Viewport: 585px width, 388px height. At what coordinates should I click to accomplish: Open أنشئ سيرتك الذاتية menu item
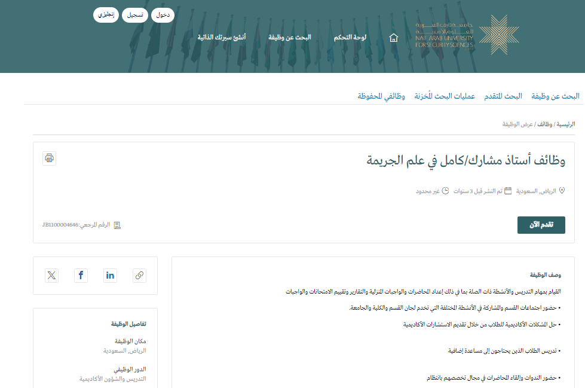click(x=222, y=38)
